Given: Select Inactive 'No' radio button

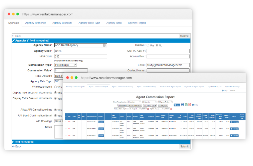Looking at the screenshot, I should tap(157, 45).
